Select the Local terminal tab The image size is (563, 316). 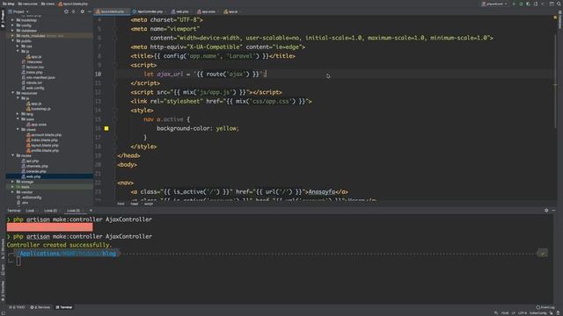click(x=30, y=211)
